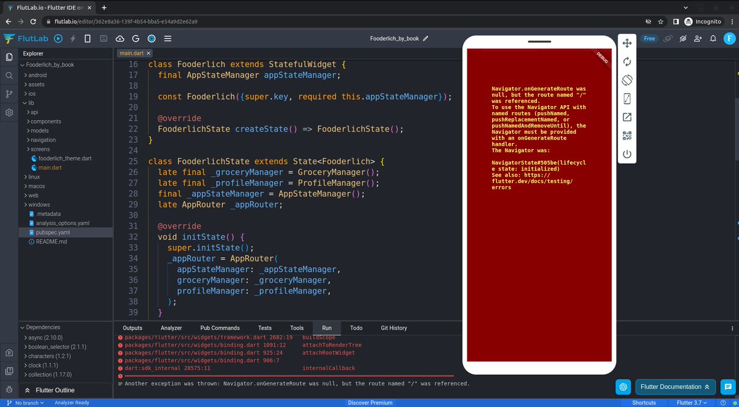This screenshot has height=407, width=739.
Task: Open the settings gear in left sidebar
Action: (9, 113)
